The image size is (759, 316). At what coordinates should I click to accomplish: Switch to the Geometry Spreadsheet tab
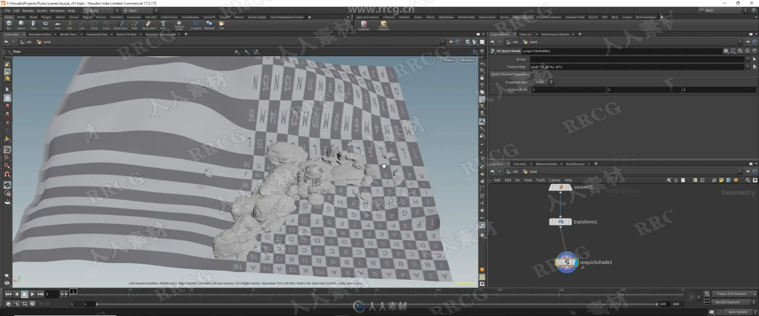click(160, 35)
